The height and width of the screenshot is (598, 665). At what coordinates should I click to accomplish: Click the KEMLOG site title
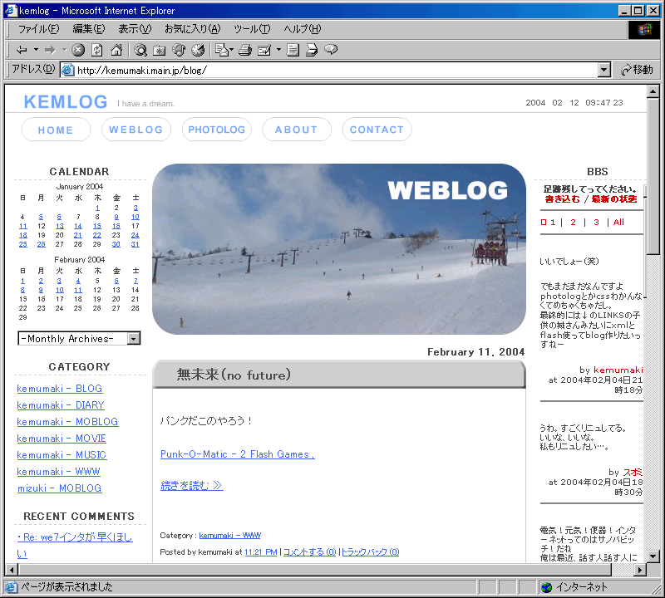[x=66, y=101]
